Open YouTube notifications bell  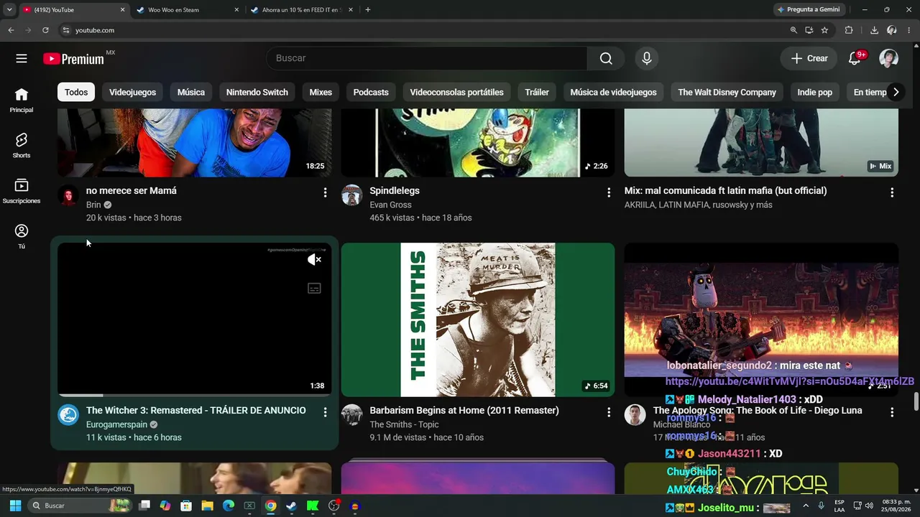[855, 58]
